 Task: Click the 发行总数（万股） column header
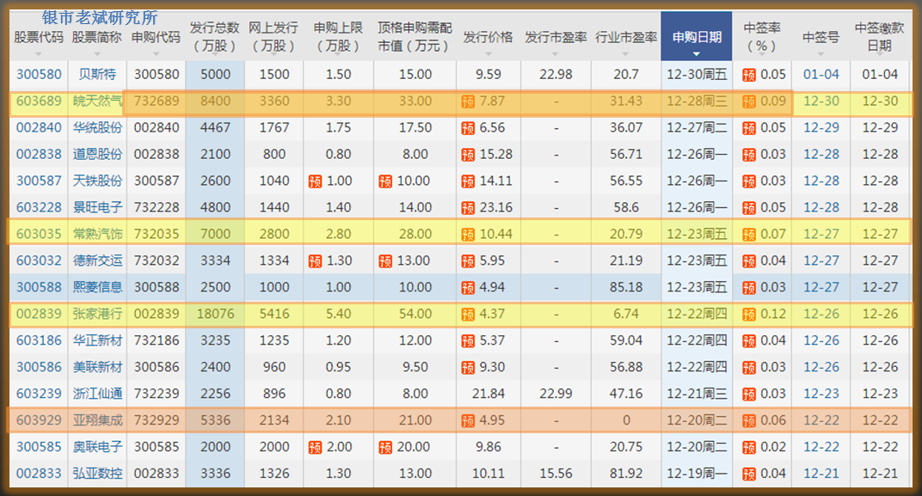click(x=215, y=36)
